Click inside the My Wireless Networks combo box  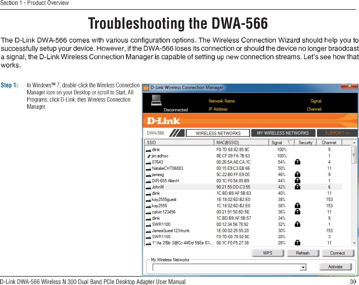pyautogui.click(x=229, y=267)
